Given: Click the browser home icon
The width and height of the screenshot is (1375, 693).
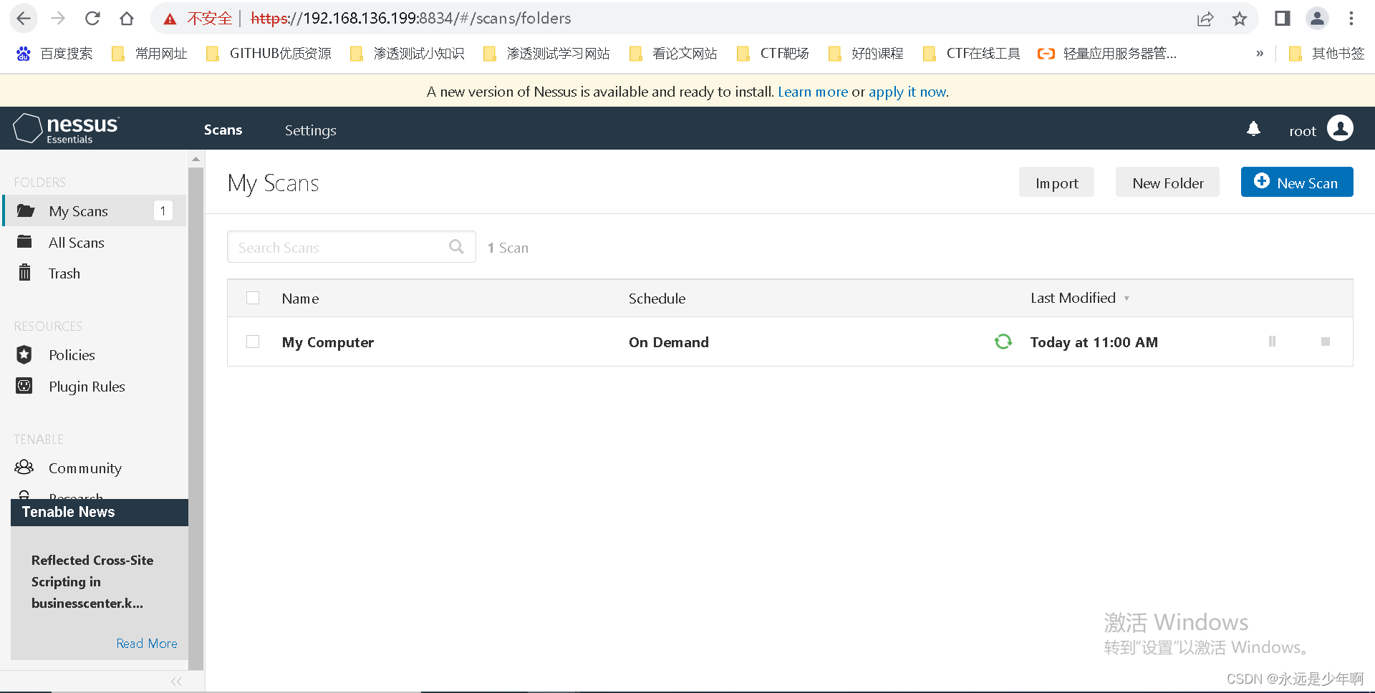Looking at the screenshot, I should 127,19.
